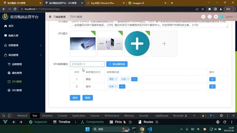Open 商品管理 breadcrumb link
The width and height of the screenshot is (237, 133).
coord(60,17)
